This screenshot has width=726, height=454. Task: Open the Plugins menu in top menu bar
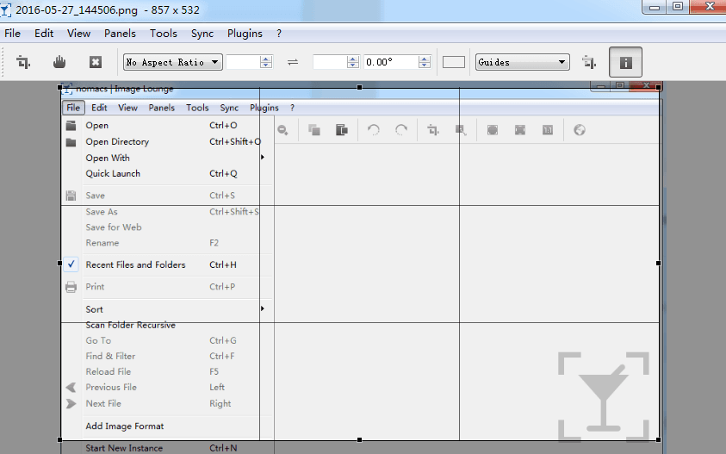tap(245, 34)
